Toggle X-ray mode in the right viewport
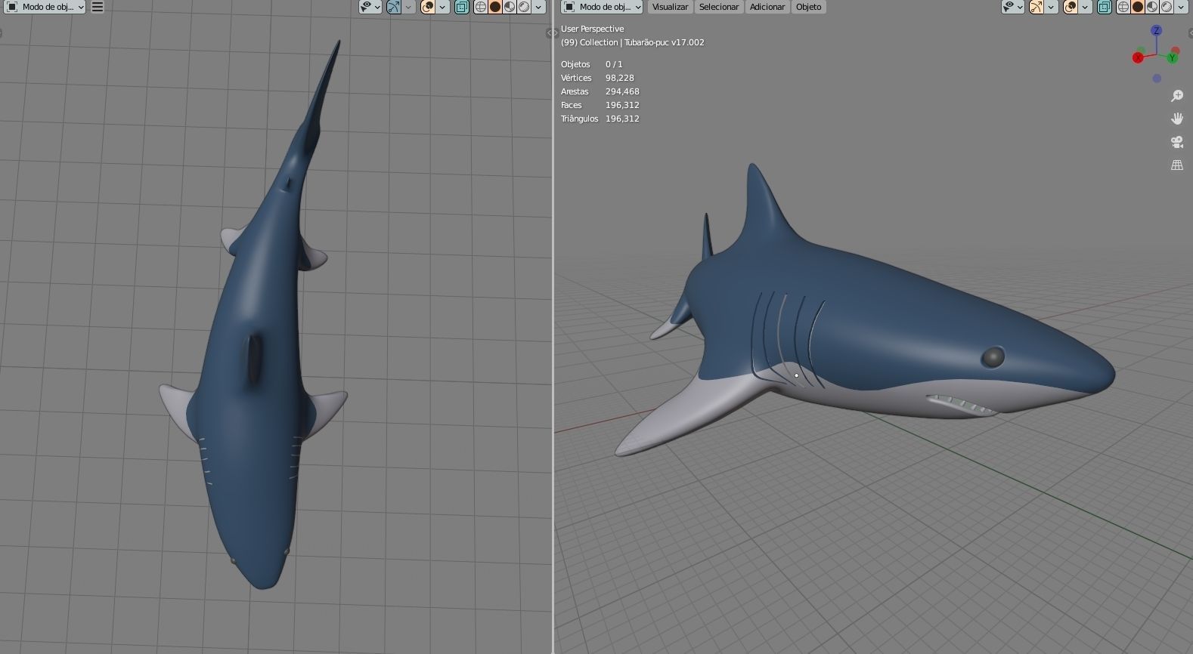 pos(1104,7)
